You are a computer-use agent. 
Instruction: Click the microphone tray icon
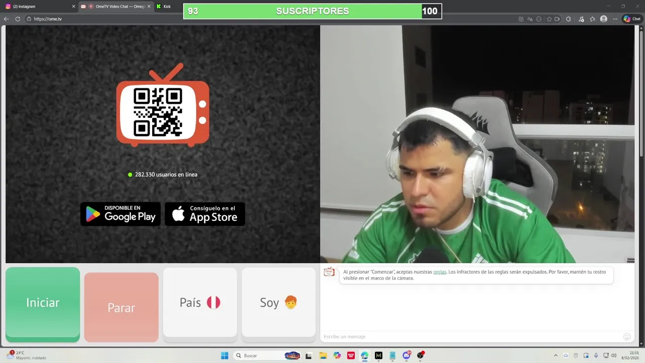[x=596, y=355]
